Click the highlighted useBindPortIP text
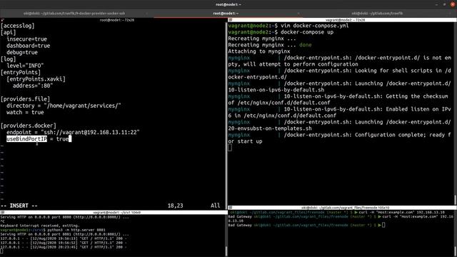457x257 pixels. [27, 139]
